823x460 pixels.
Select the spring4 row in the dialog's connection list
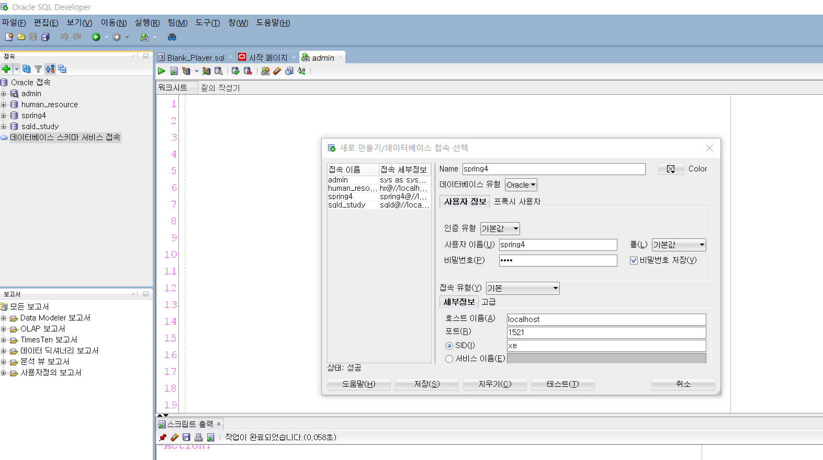pos(379,197)
